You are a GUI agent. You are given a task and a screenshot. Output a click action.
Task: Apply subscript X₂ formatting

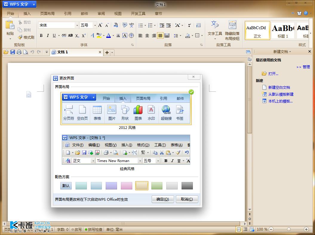[x=77, y=36]
